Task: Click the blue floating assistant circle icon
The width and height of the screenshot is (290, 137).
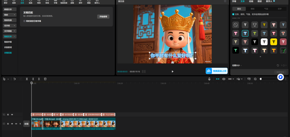Action: coord(281,77)
